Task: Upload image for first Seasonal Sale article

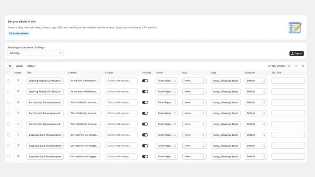Action: click(x=18, y=135)
